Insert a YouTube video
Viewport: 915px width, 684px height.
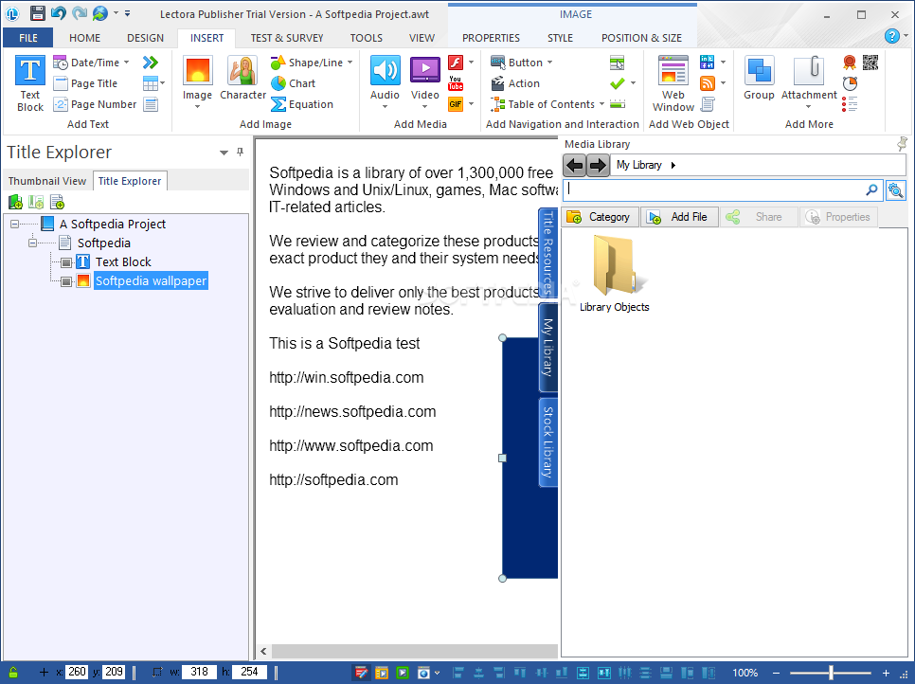pos(456,83)
